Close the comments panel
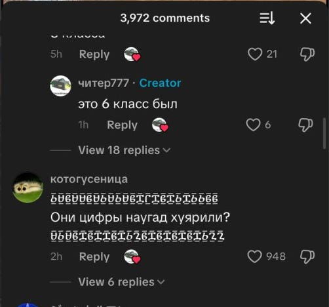 pyautogui.click(x=305, y=18)
